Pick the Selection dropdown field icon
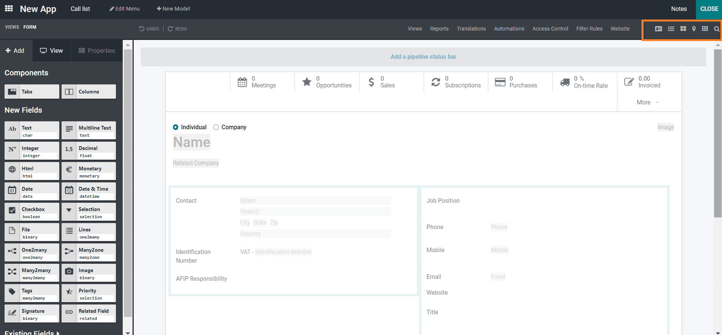 (x=69, y=210)
